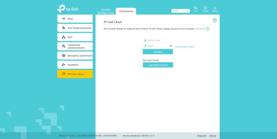Switch to Szybka konfiguracja tab
The image size is (277, 139).
106,11
